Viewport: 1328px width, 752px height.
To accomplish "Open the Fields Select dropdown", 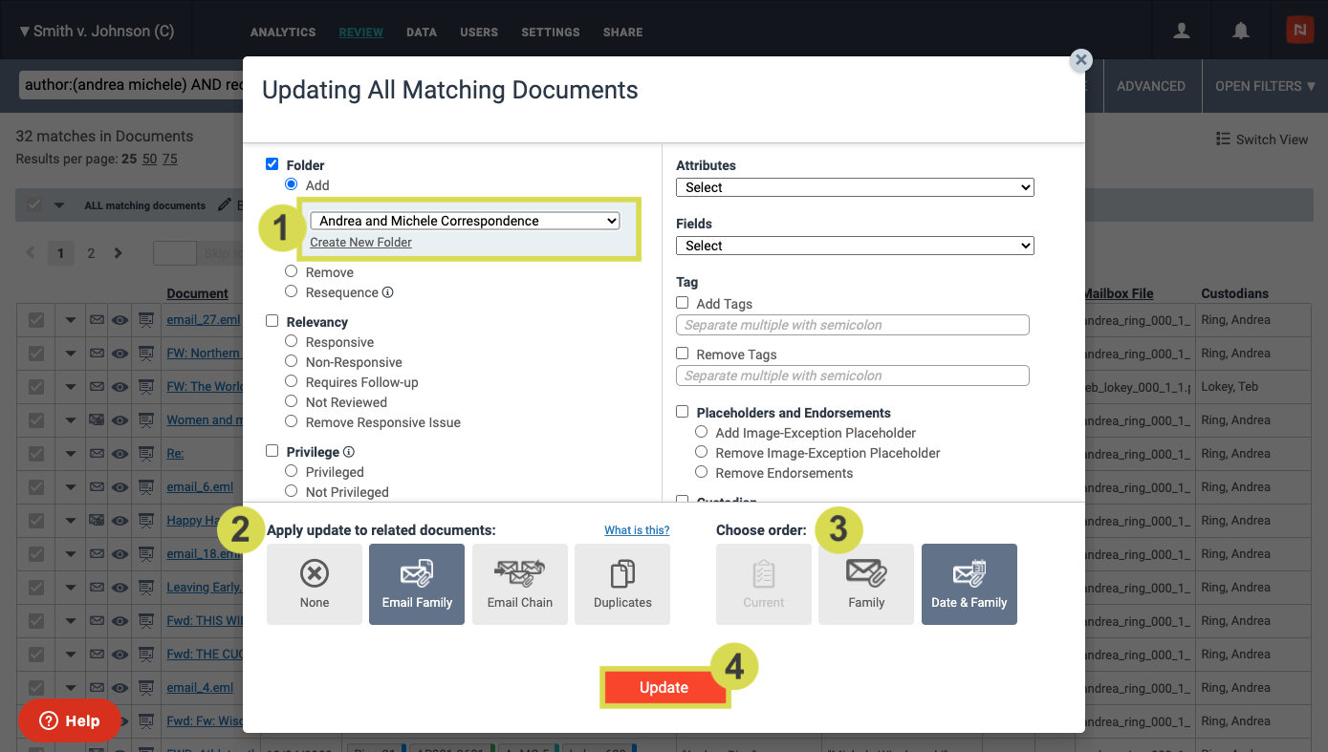I will pos(855,246).
